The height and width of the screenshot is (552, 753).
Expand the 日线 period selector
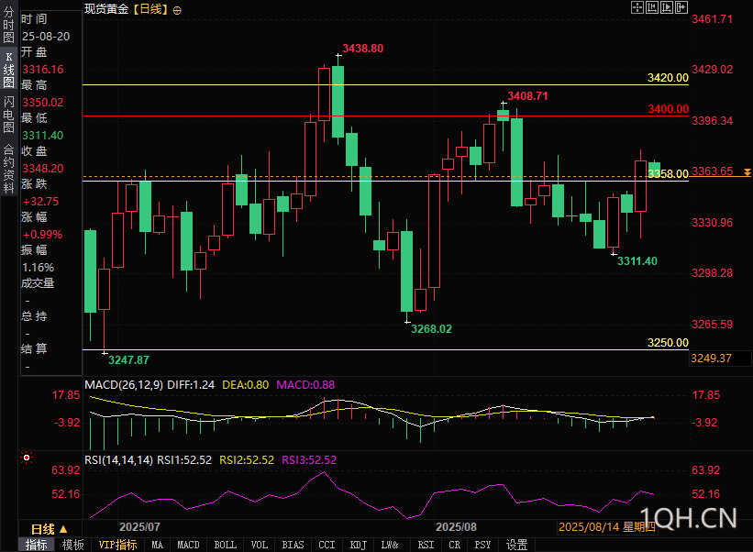point(49,529)
